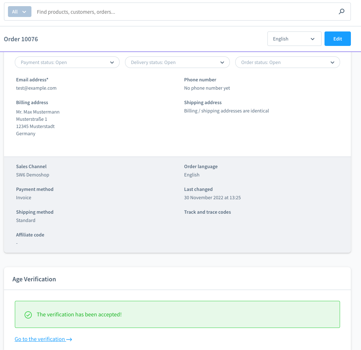Click the Standard shipping method value
This screenshot has width=361, height=350.
click(x=26, y=220)
